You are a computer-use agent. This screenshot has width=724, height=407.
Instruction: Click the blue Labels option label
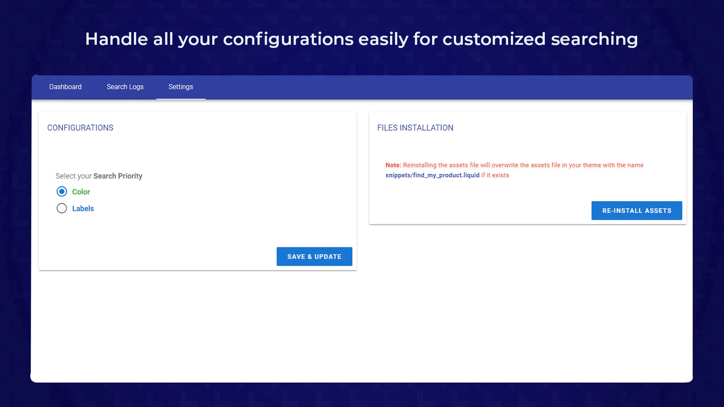click(83, 208)
